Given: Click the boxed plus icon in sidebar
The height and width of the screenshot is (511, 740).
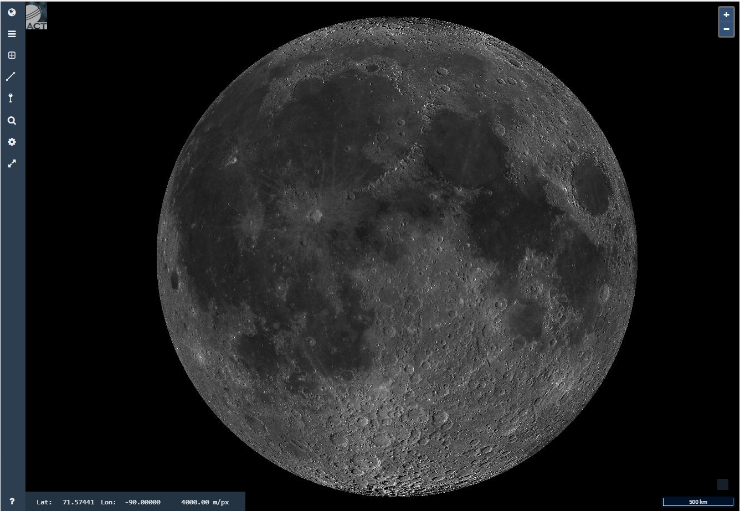Looking at the screenshot, I should [x=12, y=55].
